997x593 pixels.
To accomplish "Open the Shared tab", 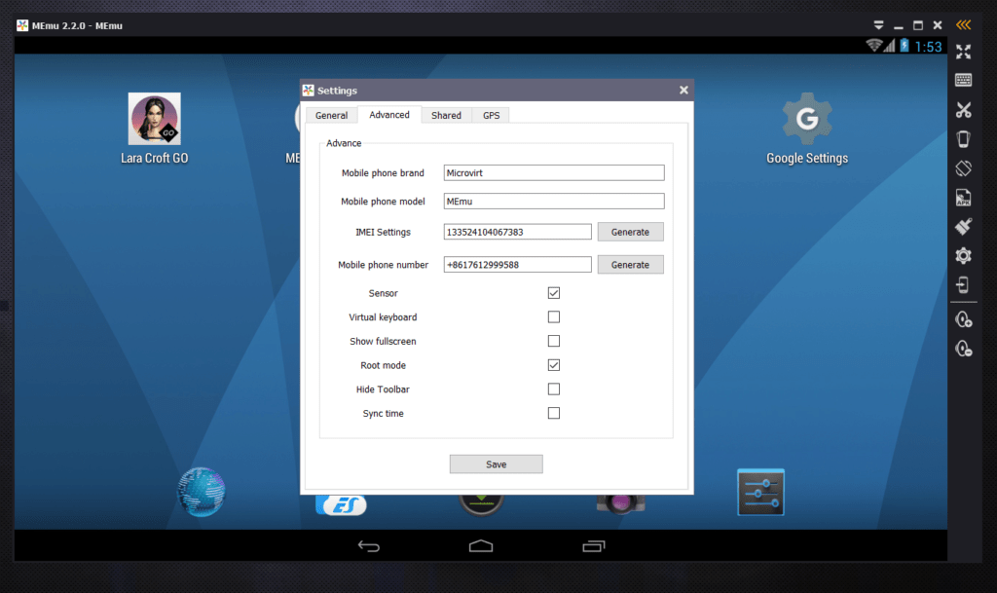I will coord(446,115).
